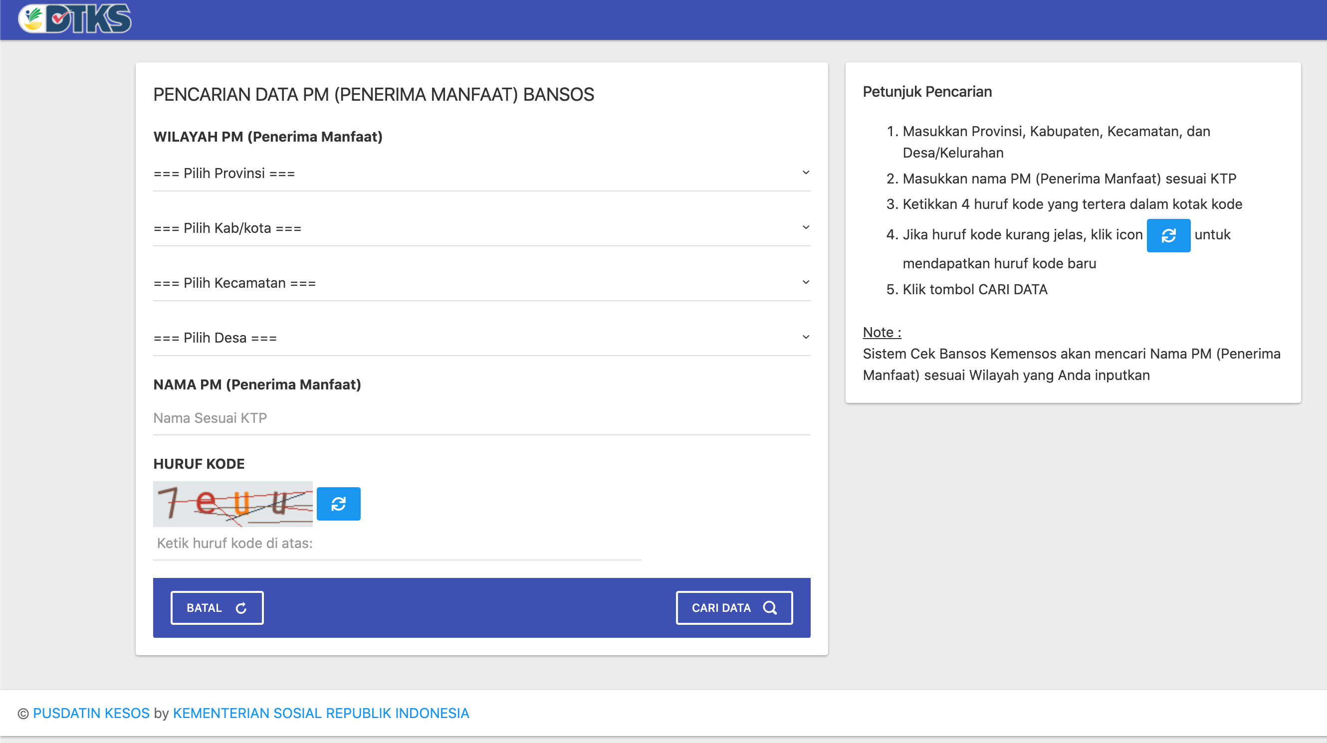Image resolution: width=1327 pixels, height=743 pixels.
Task: Visit the KEMENTERIAN SOSIAL REPUBLIK INDONESIA link
Action: click(320, 713)
